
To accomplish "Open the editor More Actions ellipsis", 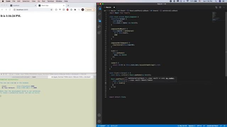I will [224, 7].
